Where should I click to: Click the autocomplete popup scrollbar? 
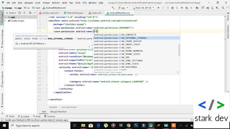coord(179,50)
